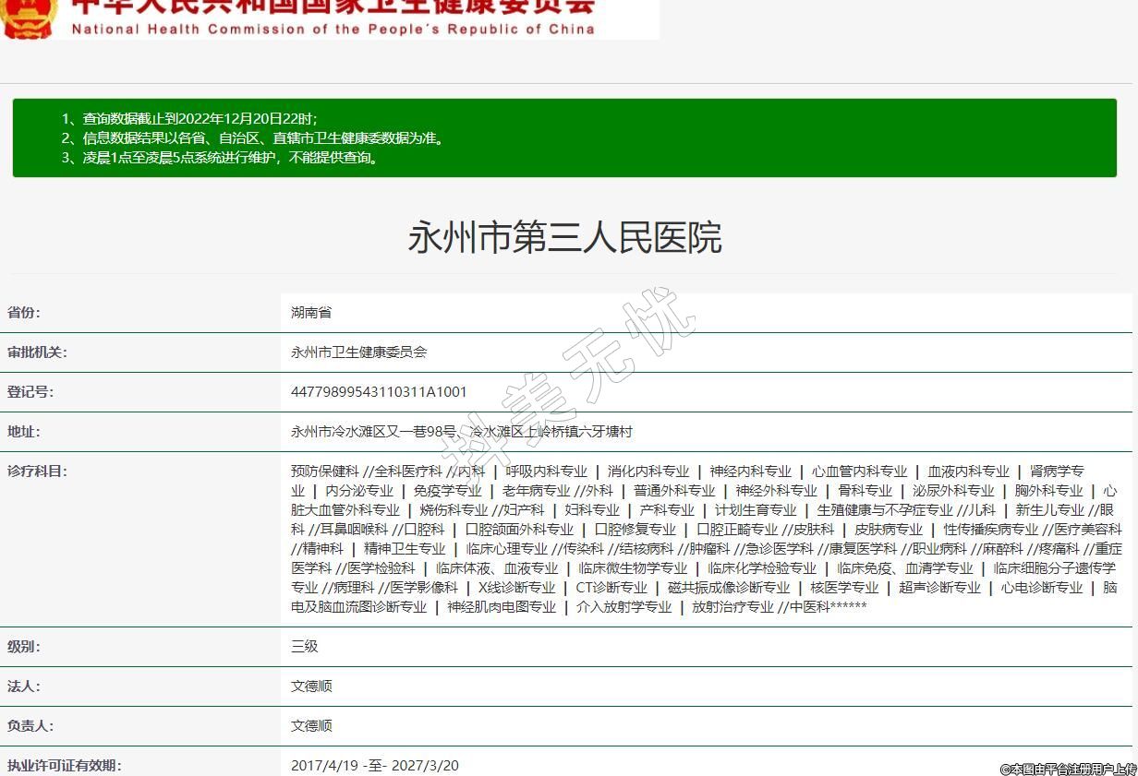Click the approving authority 永州市卫生健康委员会
This screenshot has width=1138, height=776.
[x=358, y=352]
